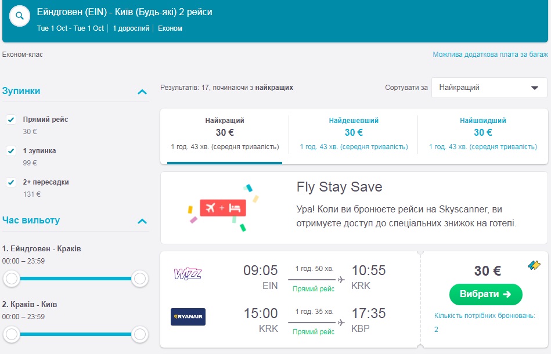Click the Wizz Air airline logo

pos(188,273)
